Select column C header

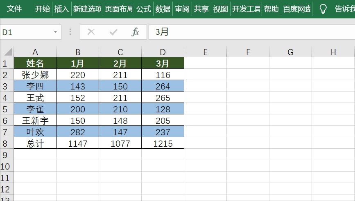coord(120,52)
